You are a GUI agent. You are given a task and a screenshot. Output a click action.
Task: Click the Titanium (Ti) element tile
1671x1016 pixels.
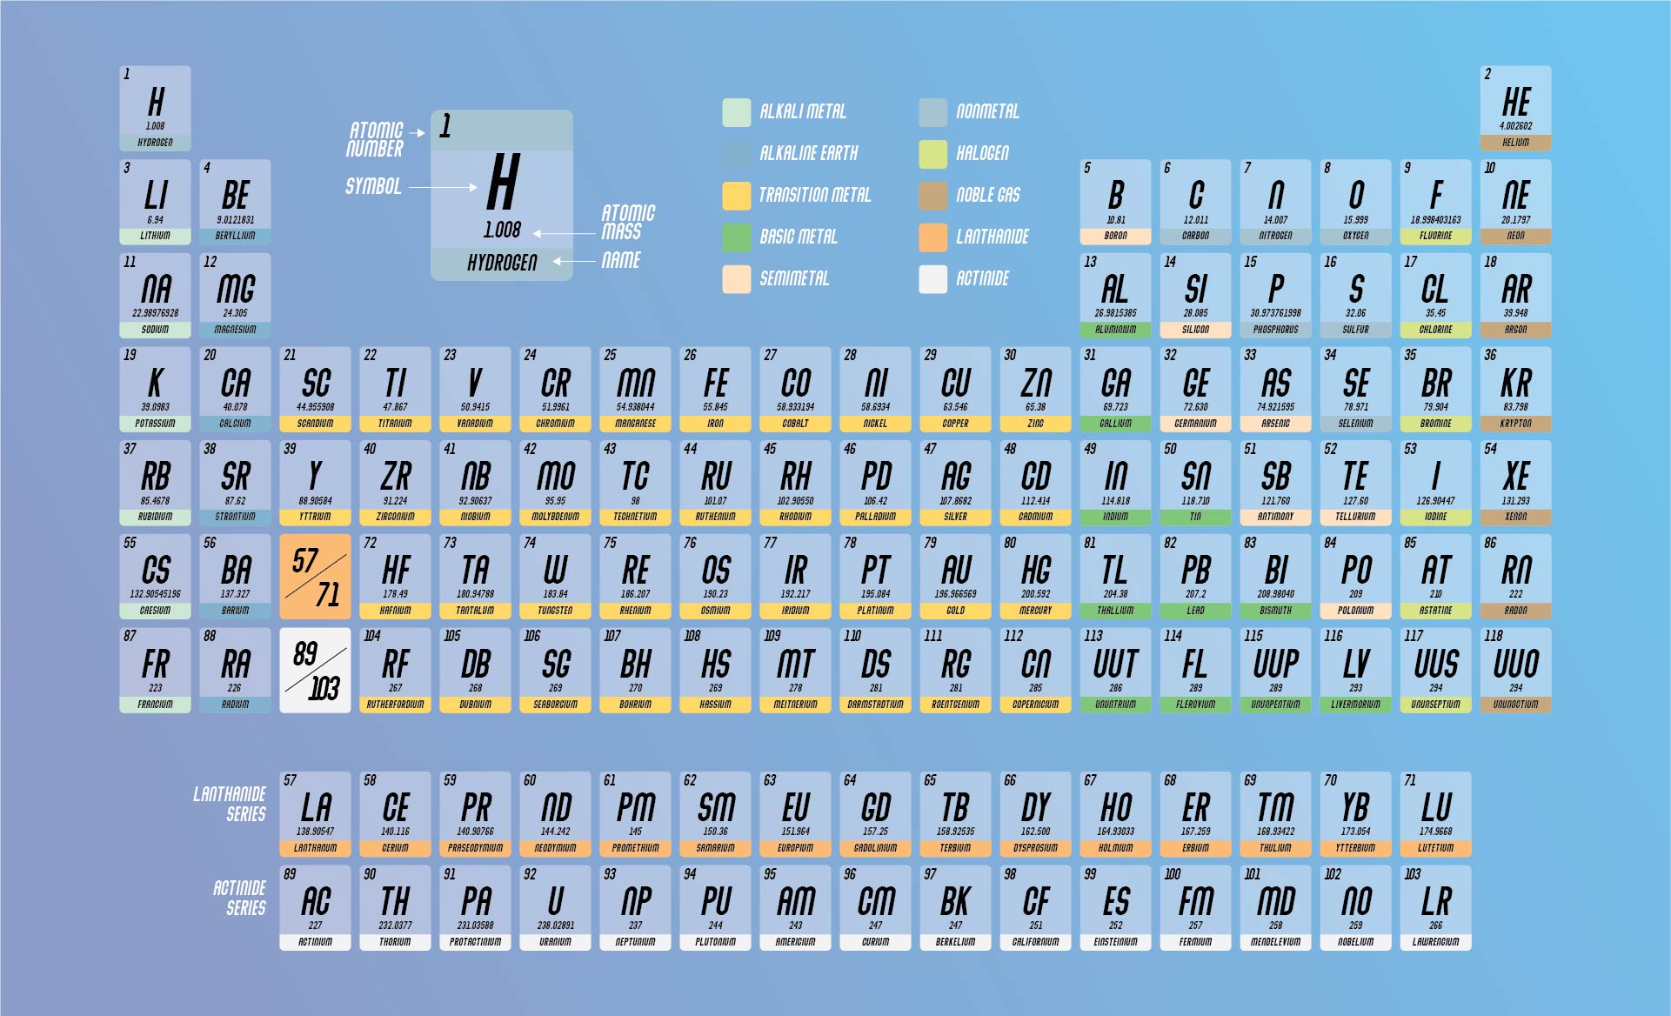pos(396,390)
